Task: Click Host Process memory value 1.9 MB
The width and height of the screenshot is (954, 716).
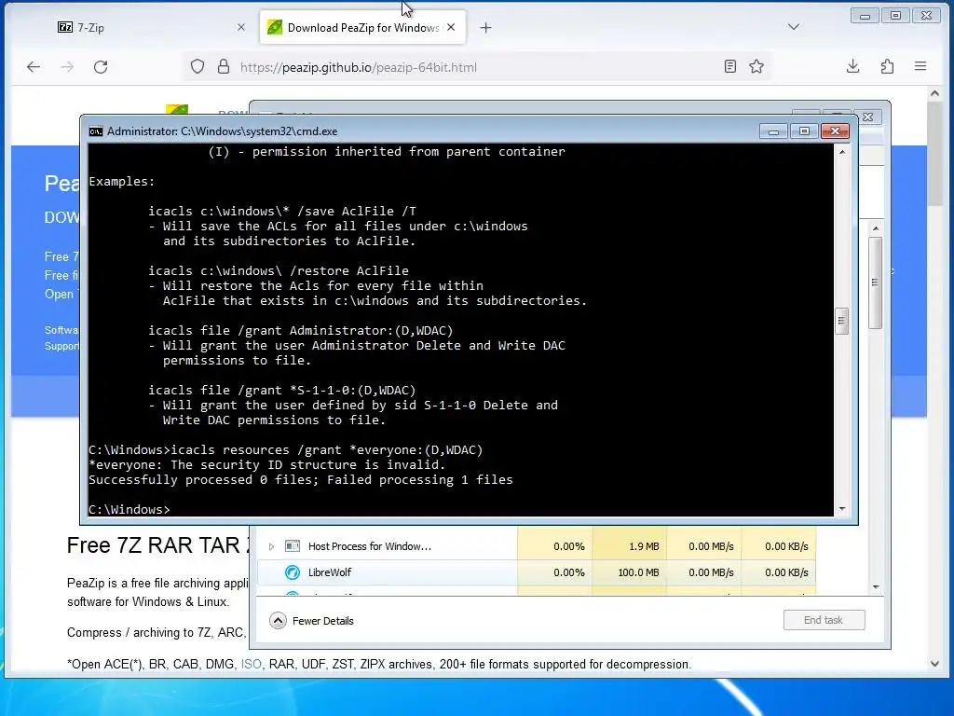Action: 644,546
